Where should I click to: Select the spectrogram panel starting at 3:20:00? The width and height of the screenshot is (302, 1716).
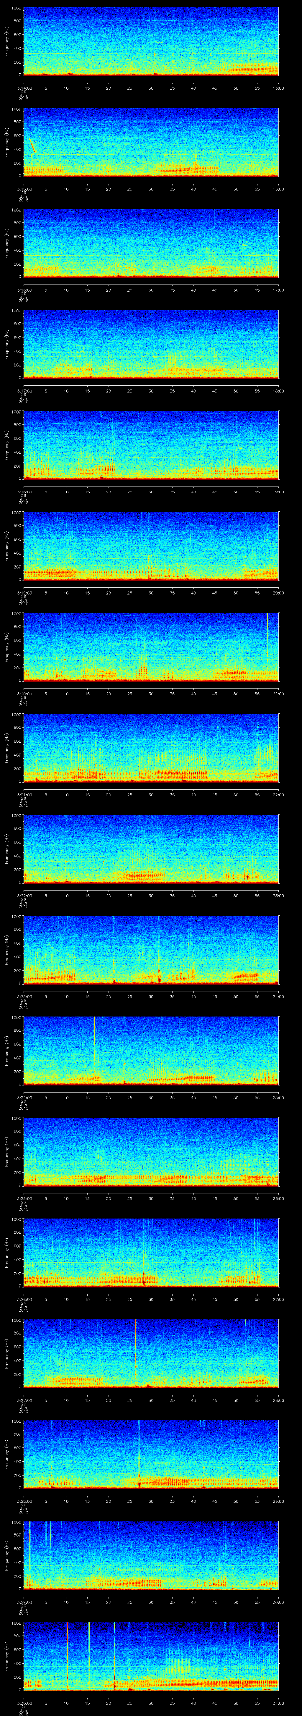(x=151, y=647)
